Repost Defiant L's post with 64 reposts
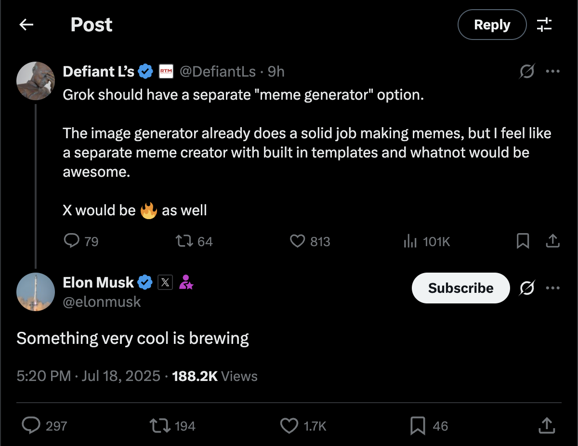The image size is (578, 446). click(x=183, y=241)
